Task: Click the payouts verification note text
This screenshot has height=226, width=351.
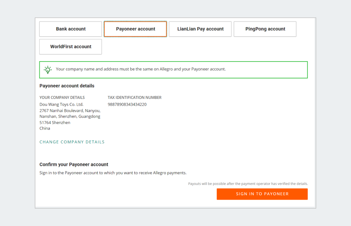Action: 248,184
